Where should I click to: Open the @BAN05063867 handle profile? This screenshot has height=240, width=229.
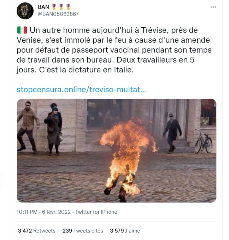click(58, 14)
